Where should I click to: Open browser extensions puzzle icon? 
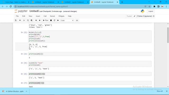[154, 6]
